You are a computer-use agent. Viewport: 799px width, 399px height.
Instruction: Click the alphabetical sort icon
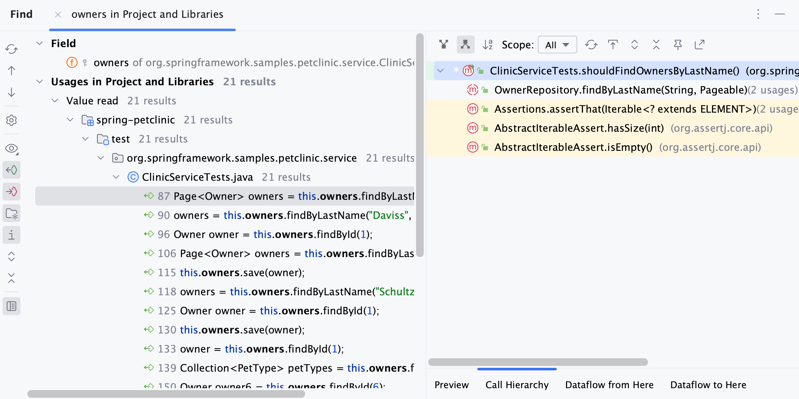tap(487, 45)
